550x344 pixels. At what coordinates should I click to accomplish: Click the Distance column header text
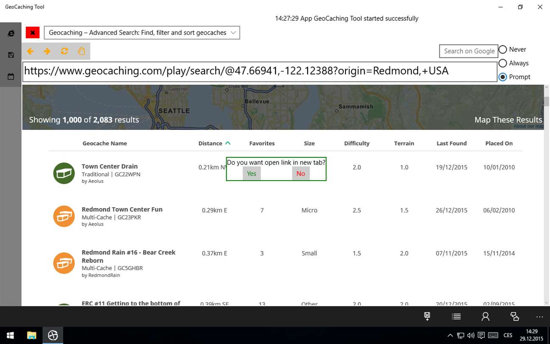click(210, 143)
